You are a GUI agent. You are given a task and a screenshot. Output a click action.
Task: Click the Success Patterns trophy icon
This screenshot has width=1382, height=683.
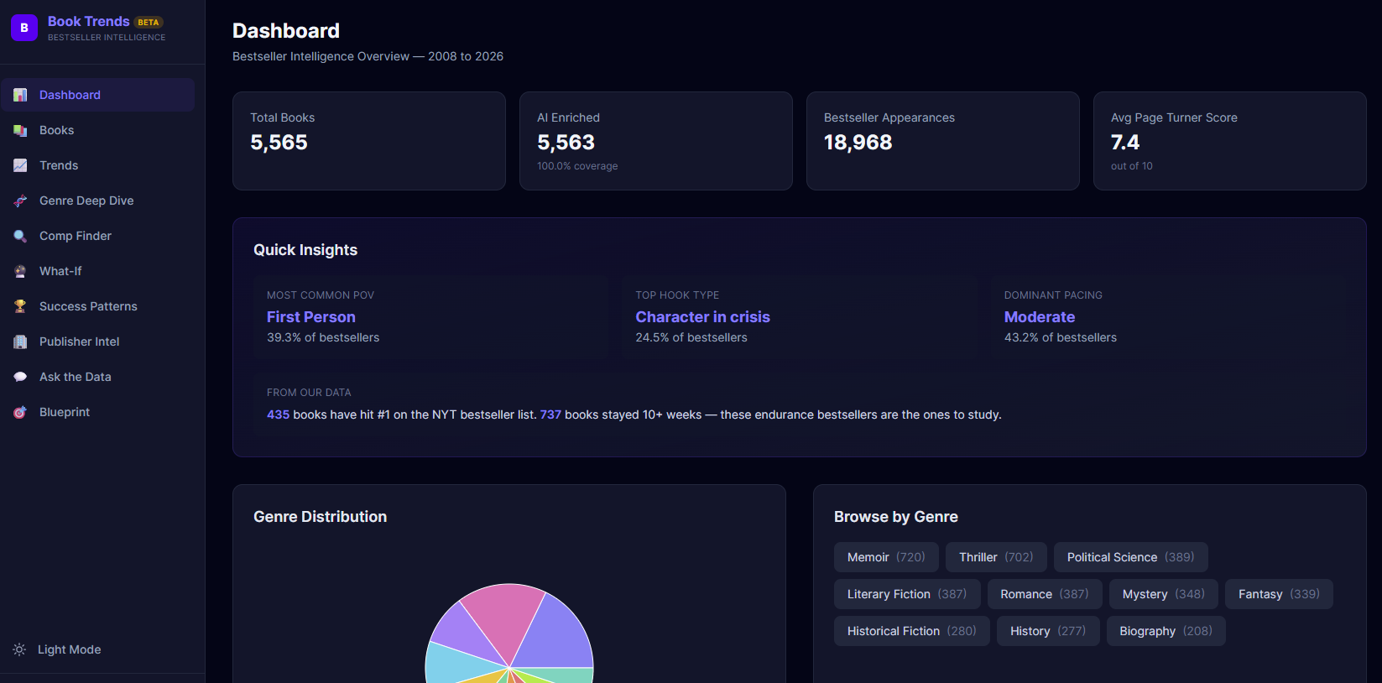pos(20,306)
